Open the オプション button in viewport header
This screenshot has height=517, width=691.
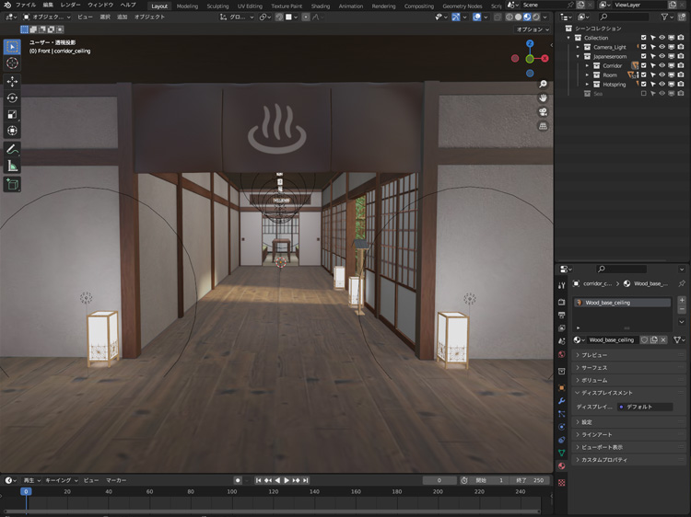click(x=533, y=29)
